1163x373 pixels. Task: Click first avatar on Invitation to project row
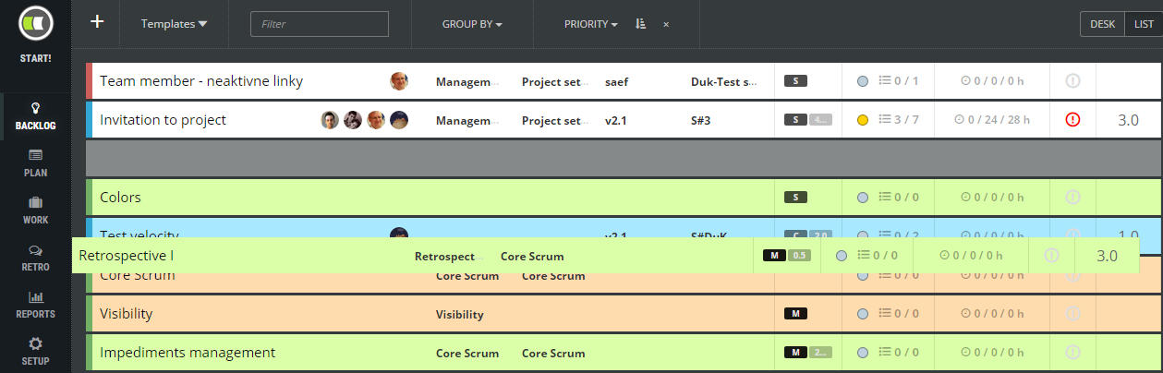(330, 120)
